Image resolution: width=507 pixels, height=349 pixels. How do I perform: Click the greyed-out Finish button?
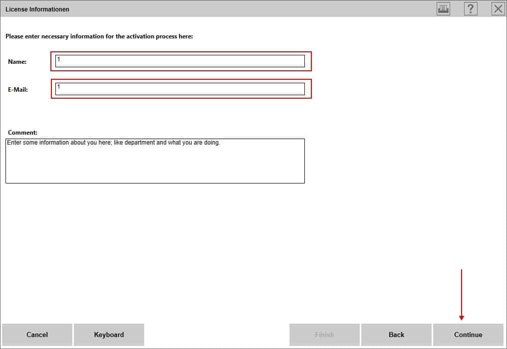tap(324, 335)
